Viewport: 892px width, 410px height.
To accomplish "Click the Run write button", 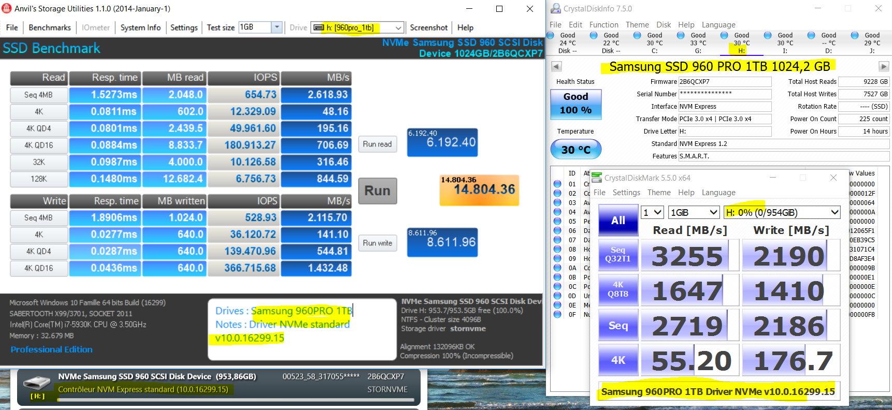I will tap(378, 243).
